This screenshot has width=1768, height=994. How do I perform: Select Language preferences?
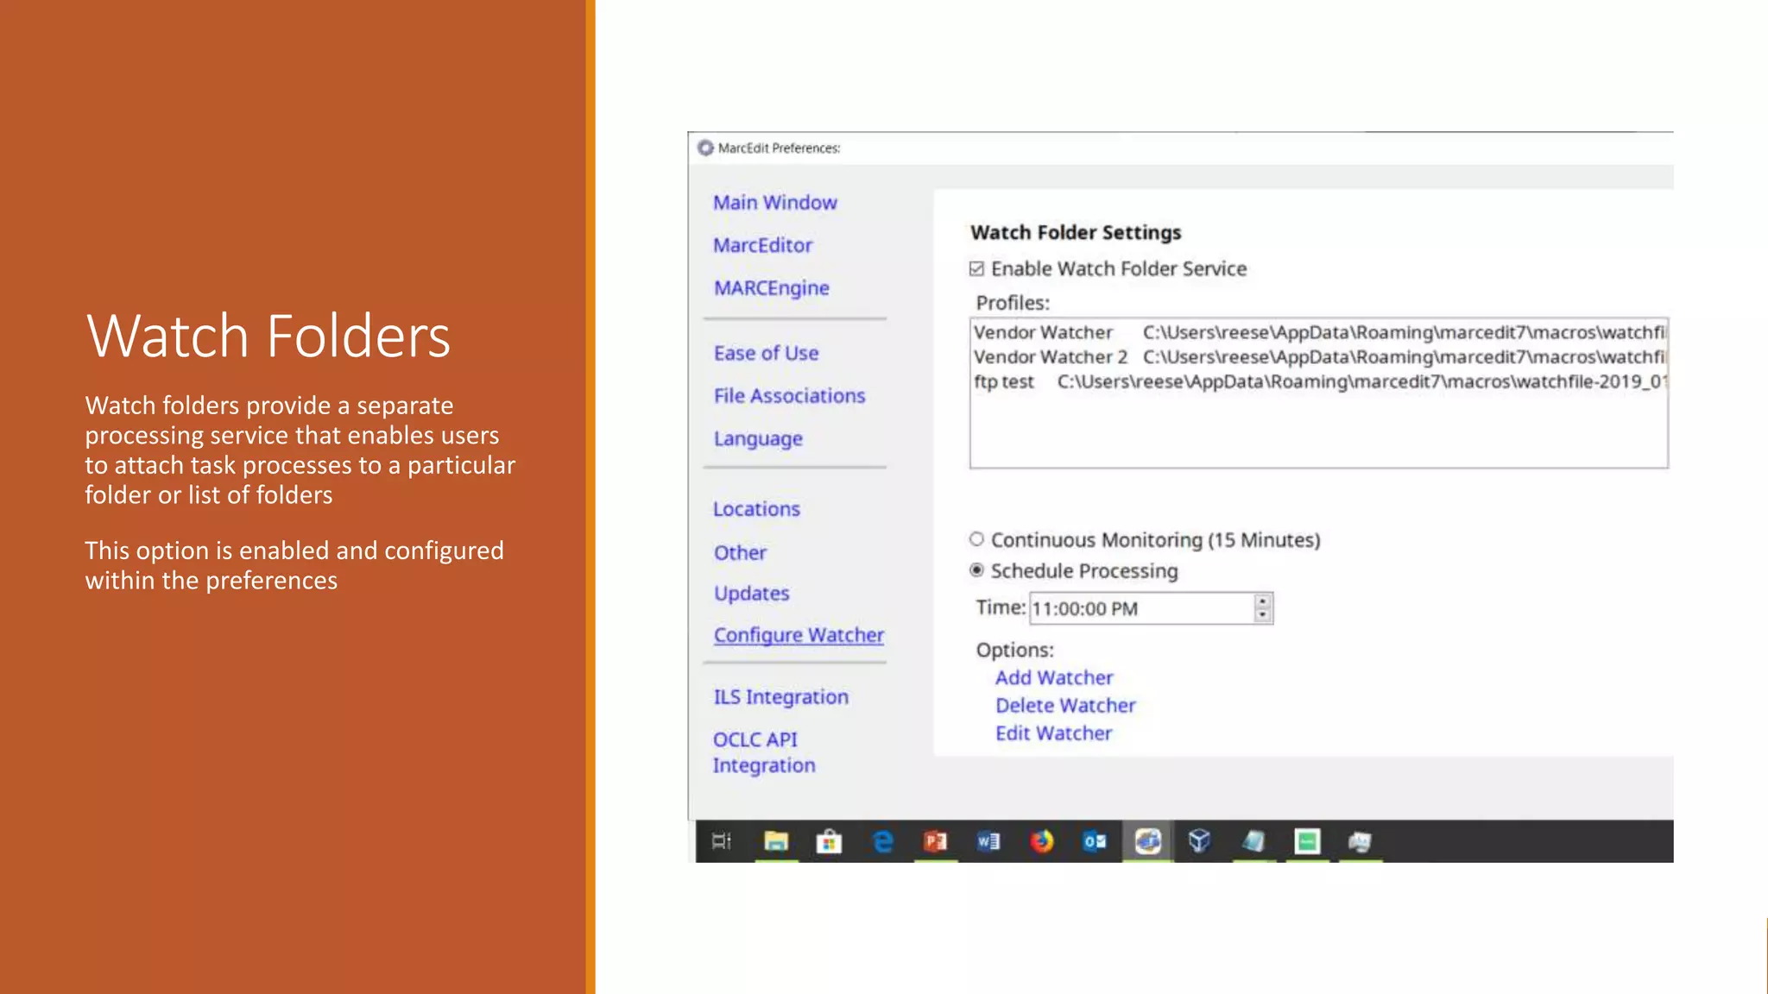point(758,439)
